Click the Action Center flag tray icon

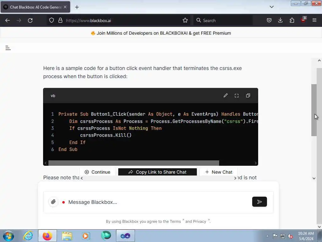pyautogui.click(x=275, y=236)
